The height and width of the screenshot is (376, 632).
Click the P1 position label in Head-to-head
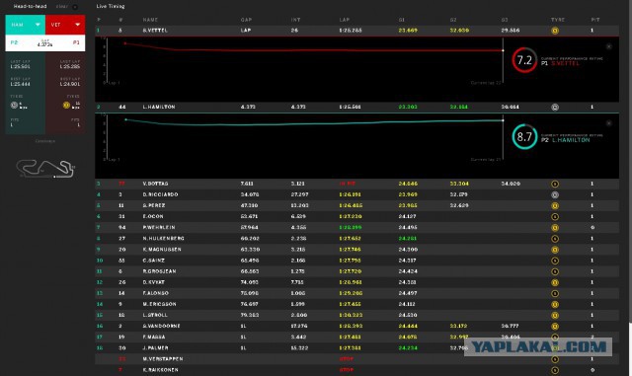tap(76, 42)
